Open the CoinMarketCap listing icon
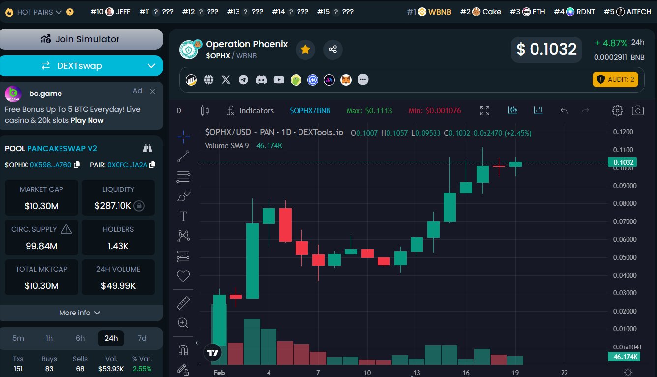The width and height of the screenshot is (657, 377). tap(313, 80)
